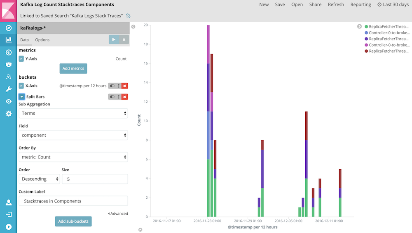412x233 pixels.
Task: Click Split Bars reorder handle
Action: pos(119,97)
